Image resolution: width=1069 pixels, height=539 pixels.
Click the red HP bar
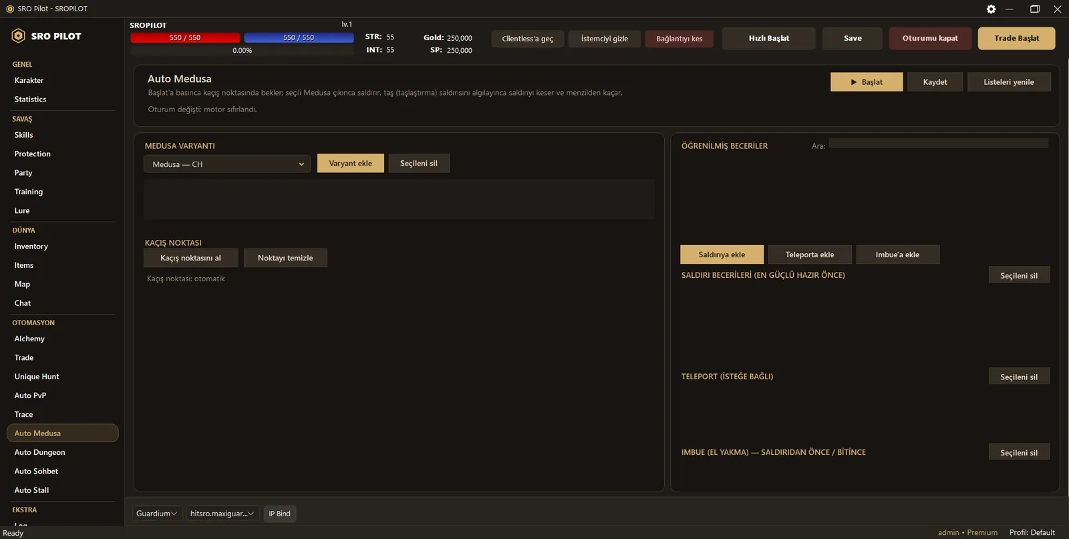pos(185,38)
